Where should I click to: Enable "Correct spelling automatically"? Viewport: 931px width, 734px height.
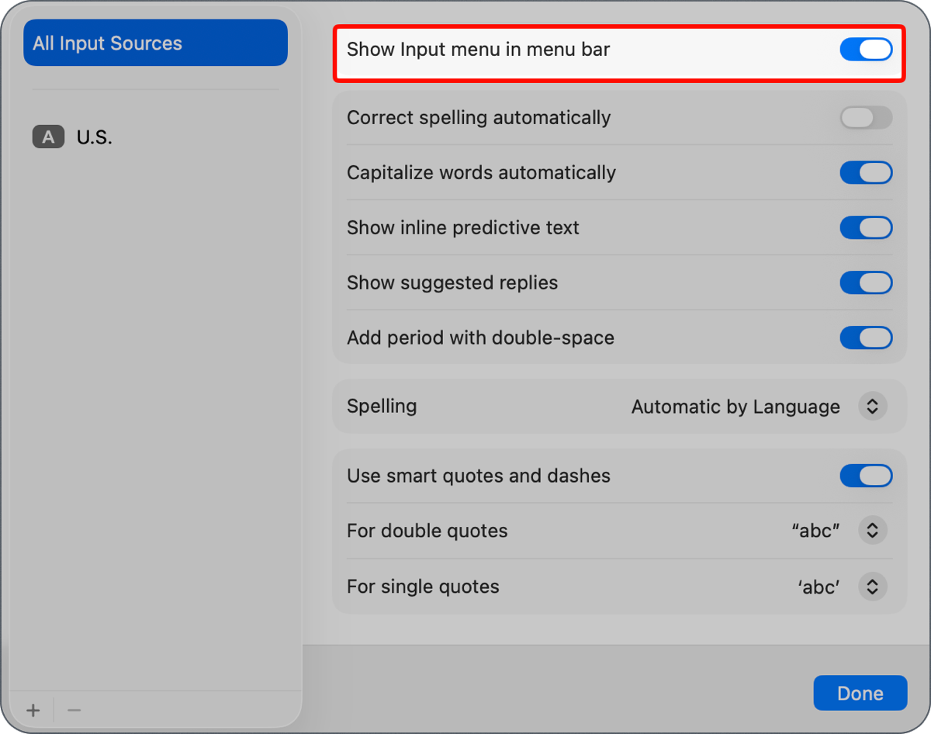866,118
